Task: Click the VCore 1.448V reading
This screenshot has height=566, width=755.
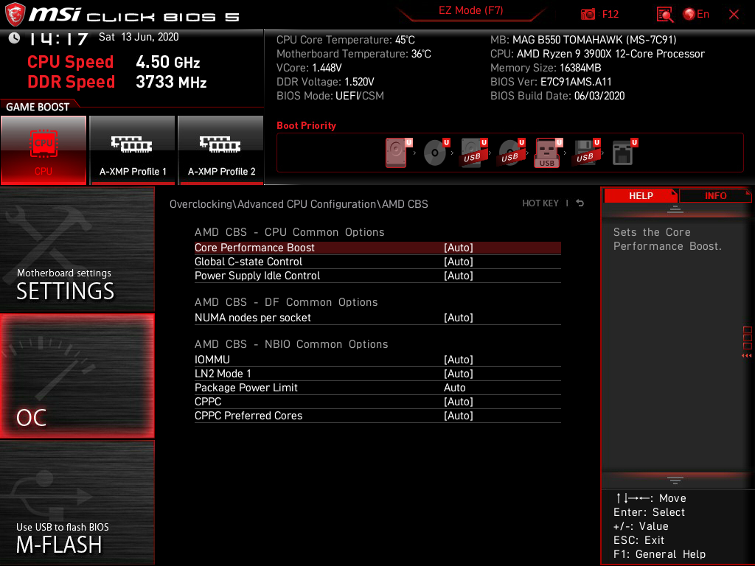Action: [x=309, y=68]
